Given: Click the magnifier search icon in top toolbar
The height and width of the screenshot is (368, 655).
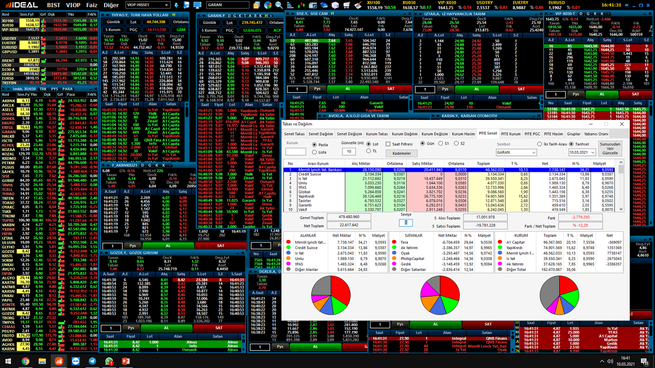Looking at the screenshot, I should (279, 4).
